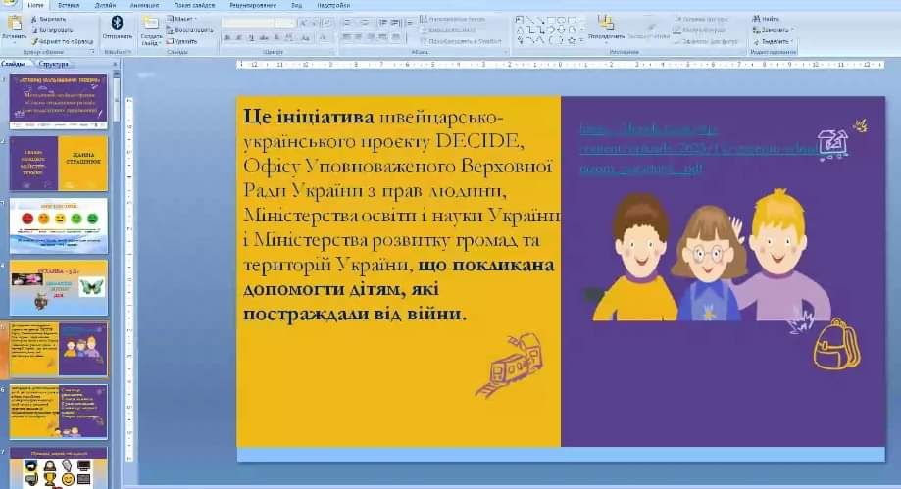Expand the Paragraph group dialog launcher
The height and width of the screenshot is (489, 901).
tap(506, 52)
